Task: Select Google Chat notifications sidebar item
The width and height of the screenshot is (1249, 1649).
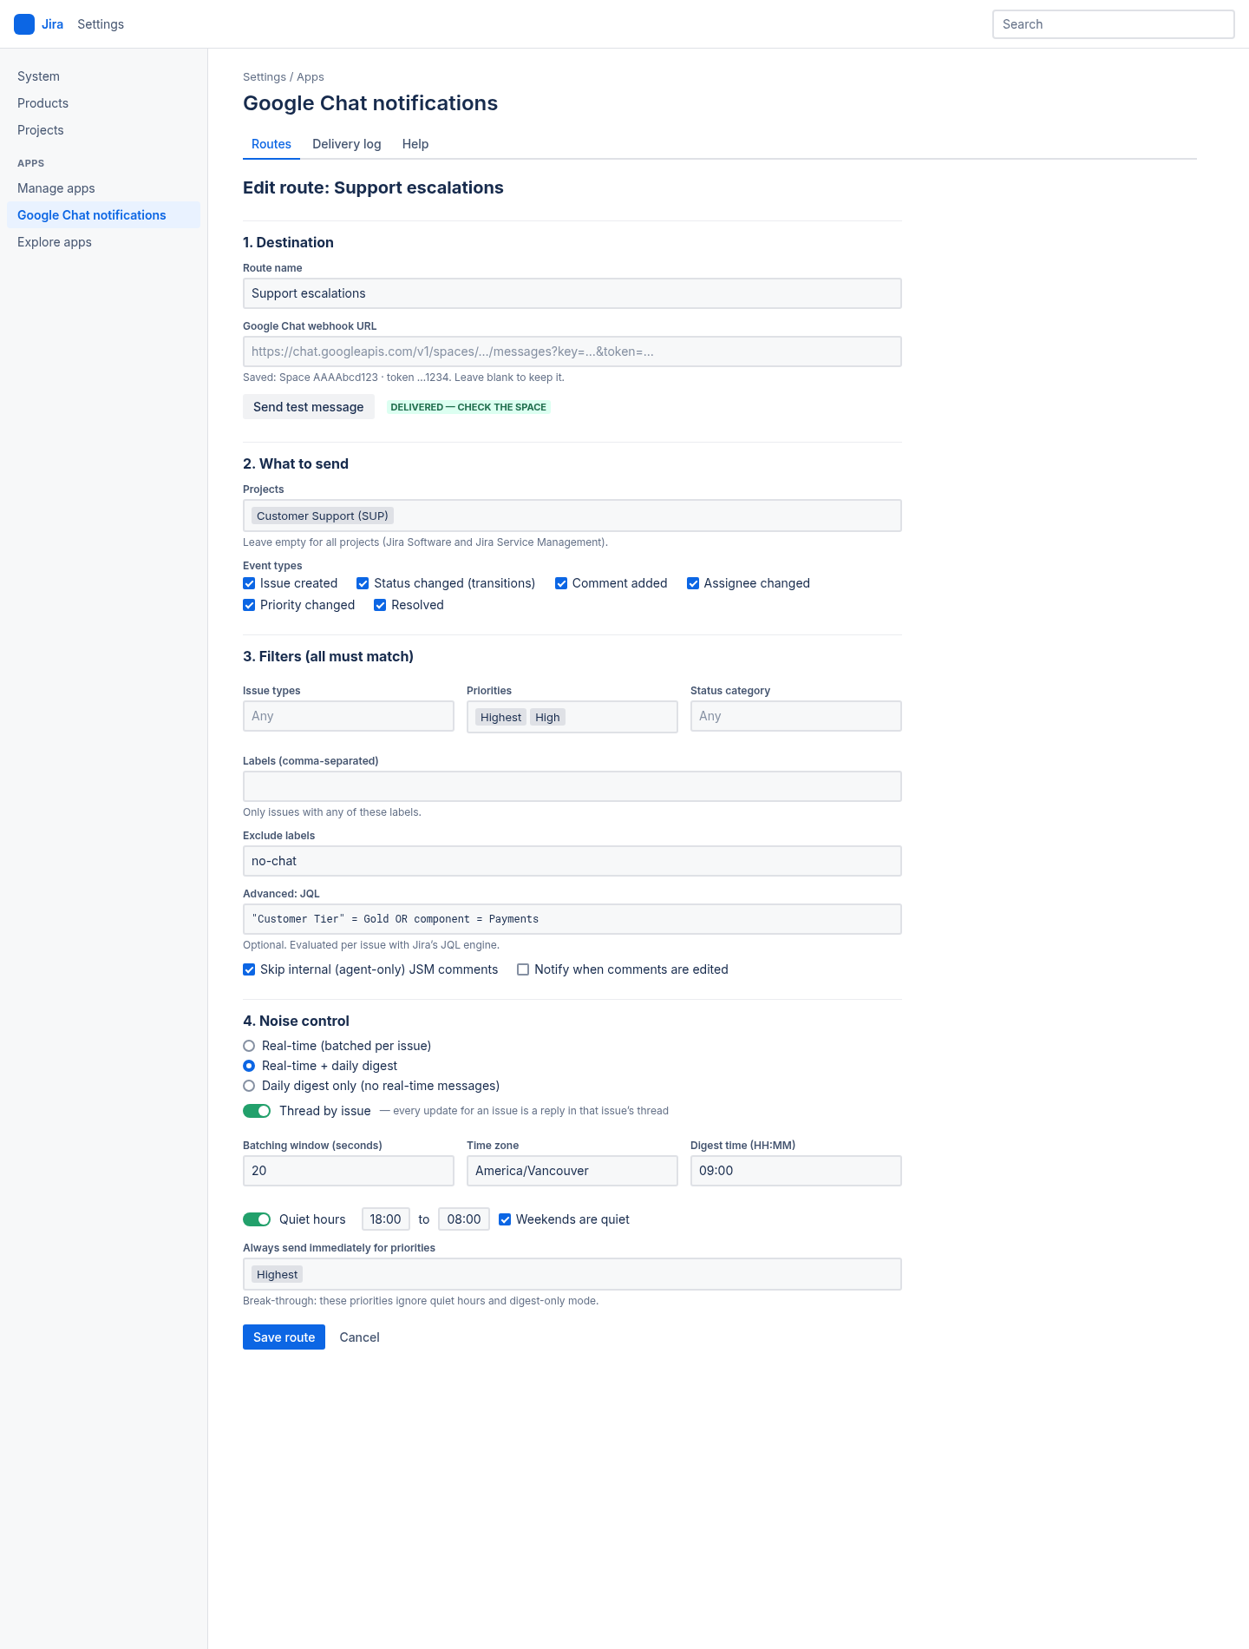Action: pyautogui.click(x=103, y=215)
